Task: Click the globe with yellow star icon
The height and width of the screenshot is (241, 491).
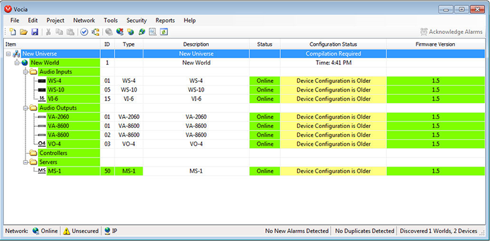Action: click(x=130, y=32)
